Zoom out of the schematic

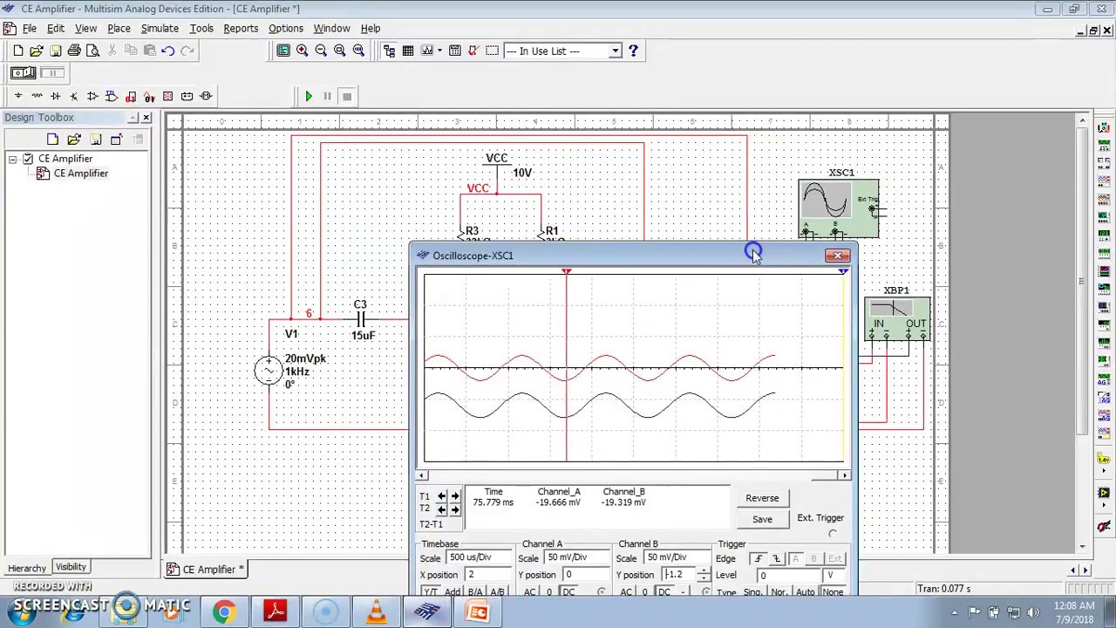click(x=321, y=51)
